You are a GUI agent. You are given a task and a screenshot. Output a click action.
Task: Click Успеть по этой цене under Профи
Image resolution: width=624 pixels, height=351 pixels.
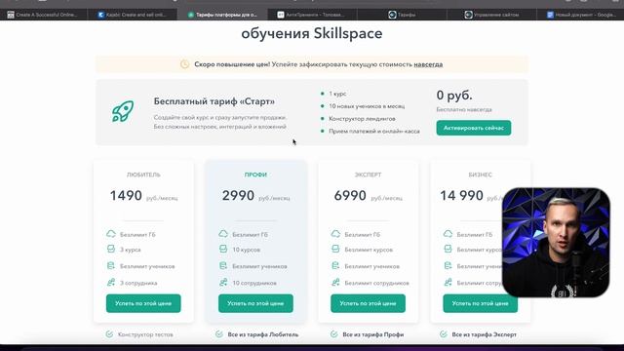tap(255, 303)
